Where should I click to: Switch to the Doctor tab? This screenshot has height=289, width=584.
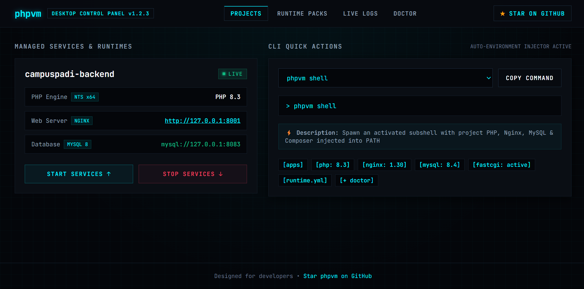(x=405, y=14)
